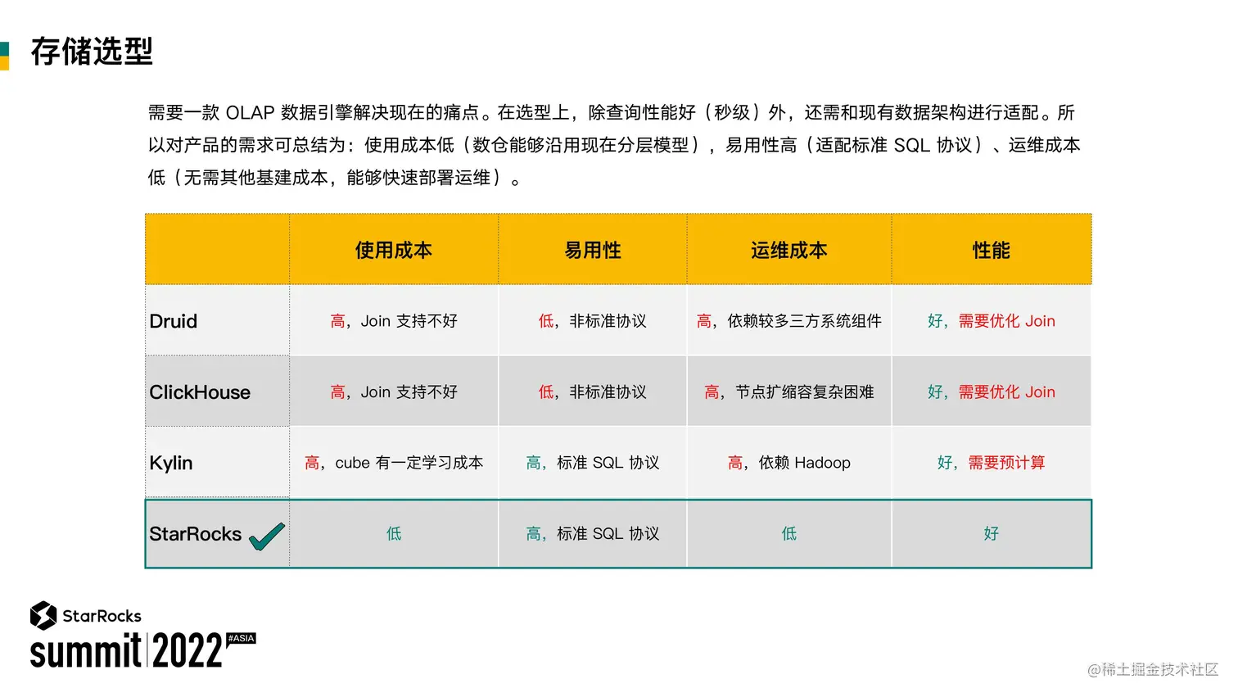
Task: Click the summit 2022 logo text
Action: coord(127,651)
